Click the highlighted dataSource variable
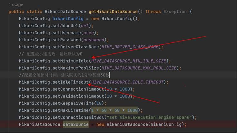This screenshot has width=237, height=133. coord(76,124)
